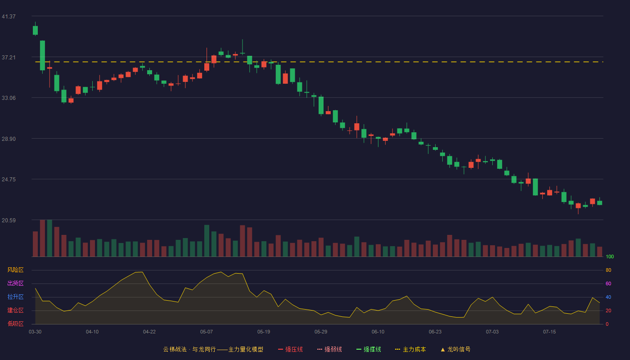Click the 03-30 date axis label
This screenshot has height=360, width=630.
coord(35,332)
